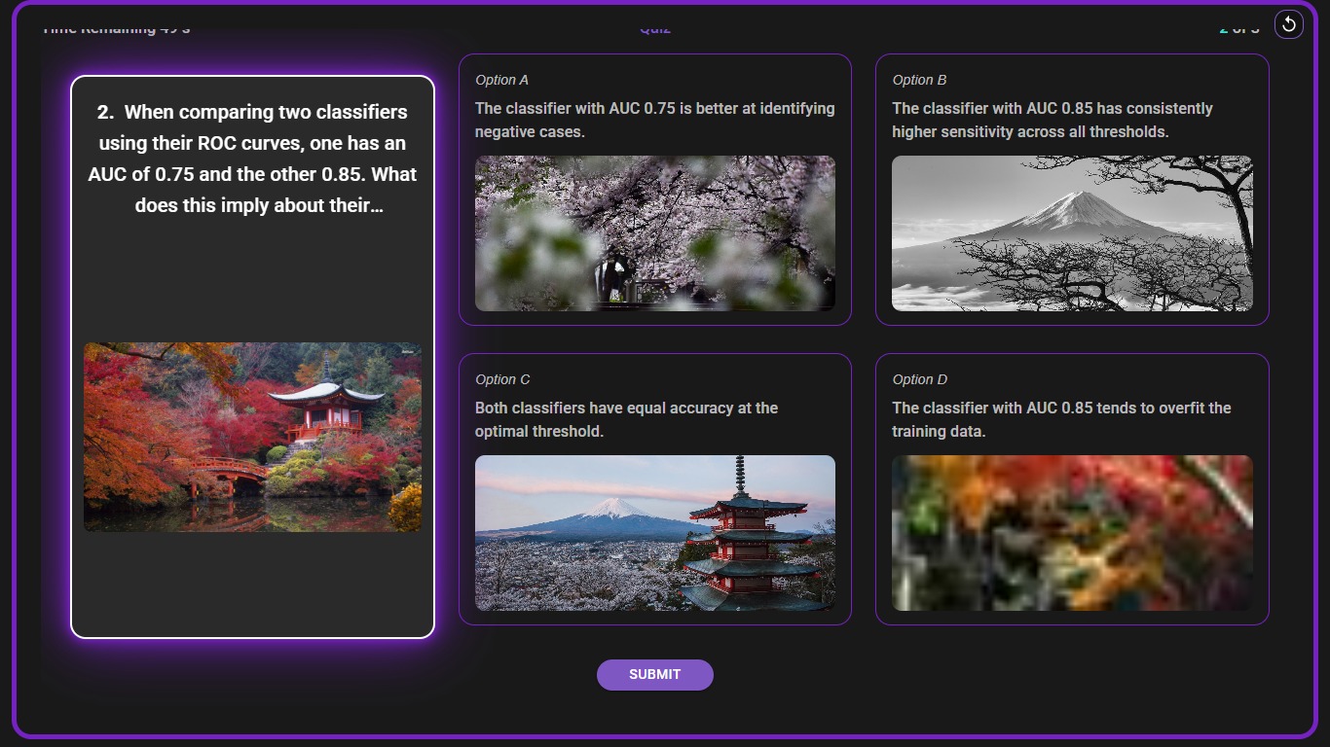
Task: Select the question card about ROC curves
Action: pos(252,355)
